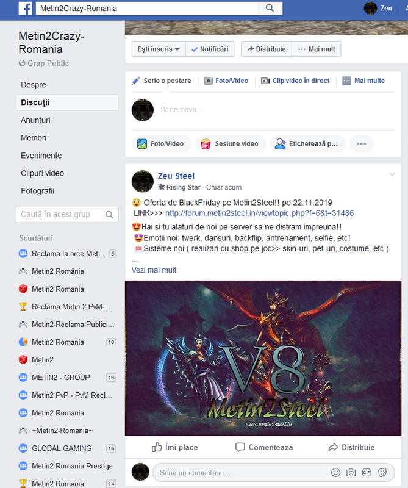Viewport: 408px width, 488px height.
Task: Select the Foto/Video composer tab
Action: [x=226, y=81]
